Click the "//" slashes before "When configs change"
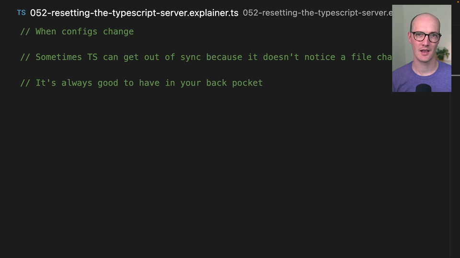 (x=25, y=32)
